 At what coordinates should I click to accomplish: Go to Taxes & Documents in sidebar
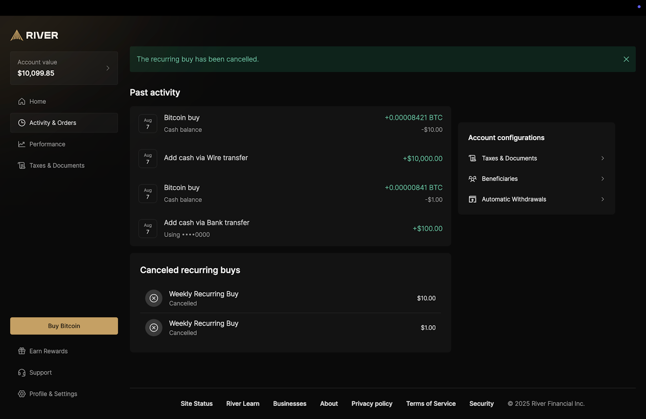tap(57, 165)
